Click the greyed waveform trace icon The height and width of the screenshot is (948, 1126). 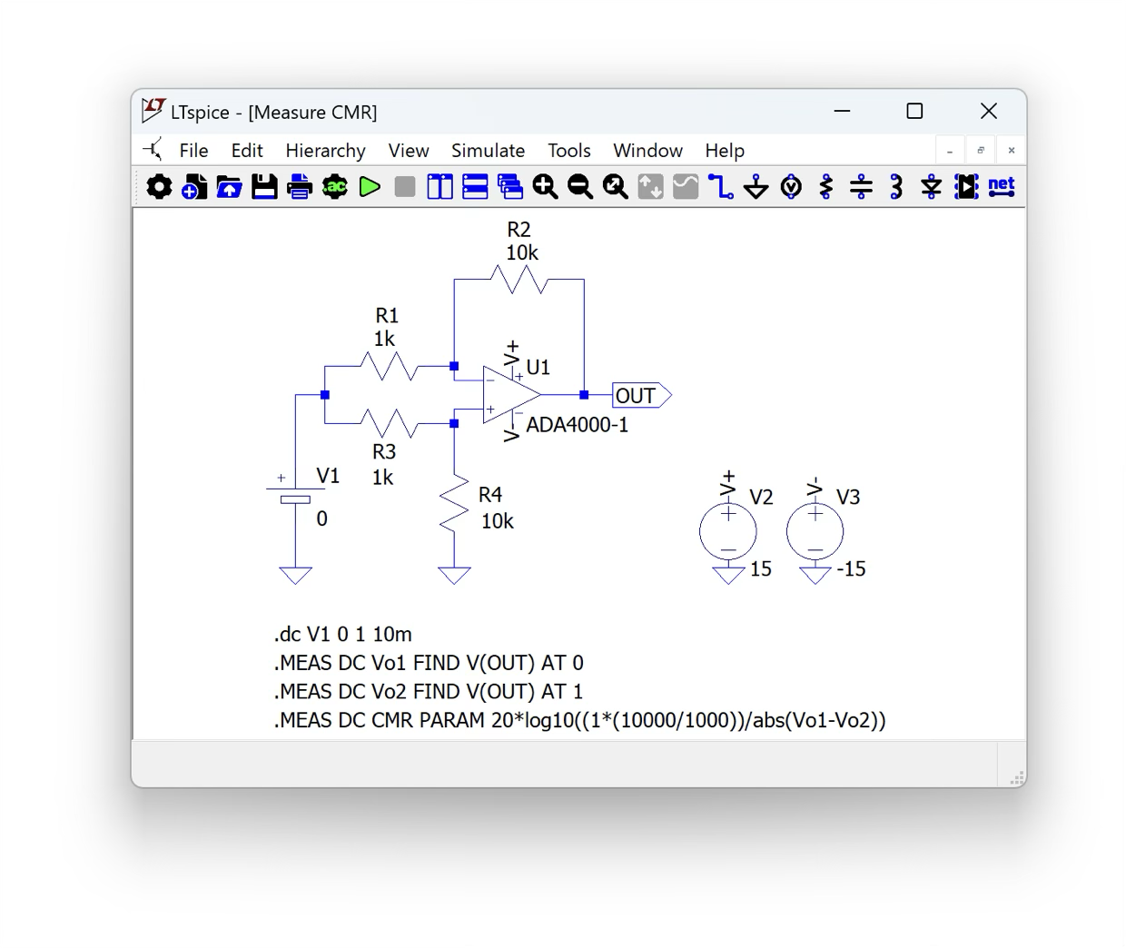[686, 187]
